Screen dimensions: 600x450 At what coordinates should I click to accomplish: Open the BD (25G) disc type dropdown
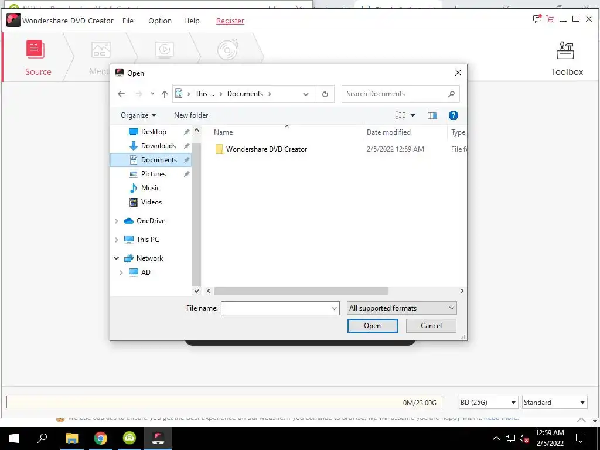[488, 402]
